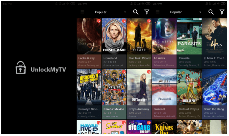Click the date 2011-10-03 under Homeland
Image resolution: width=229 pixels, height=136 pixels.
pos(110,62)
